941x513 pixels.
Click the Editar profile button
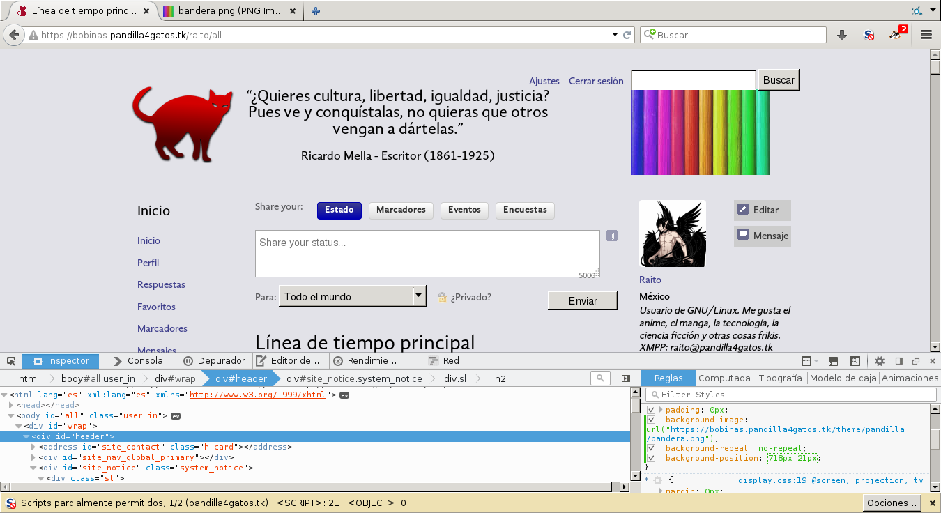763,210
